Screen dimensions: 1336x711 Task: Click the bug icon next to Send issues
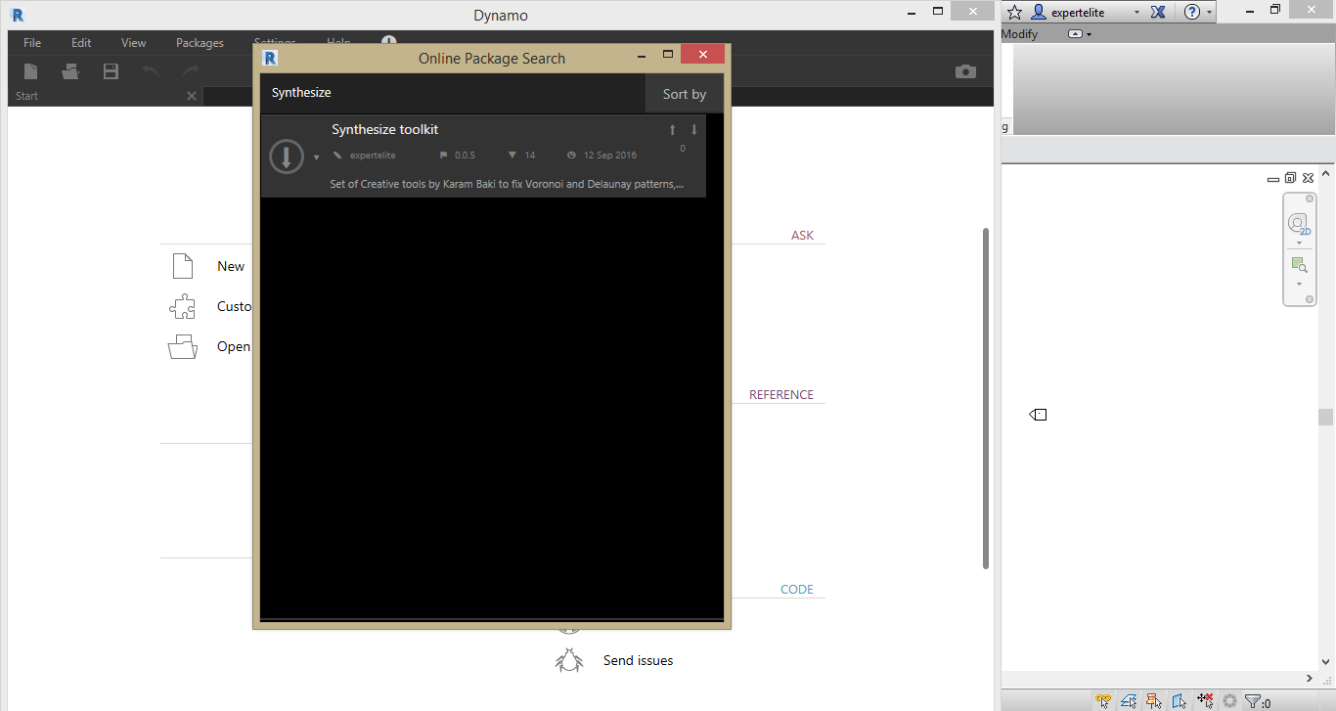click(568, 660)
